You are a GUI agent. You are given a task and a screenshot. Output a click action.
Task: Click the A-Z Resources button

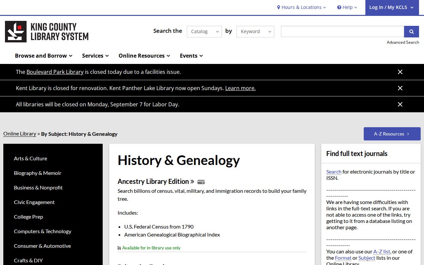tap(392, 134)
